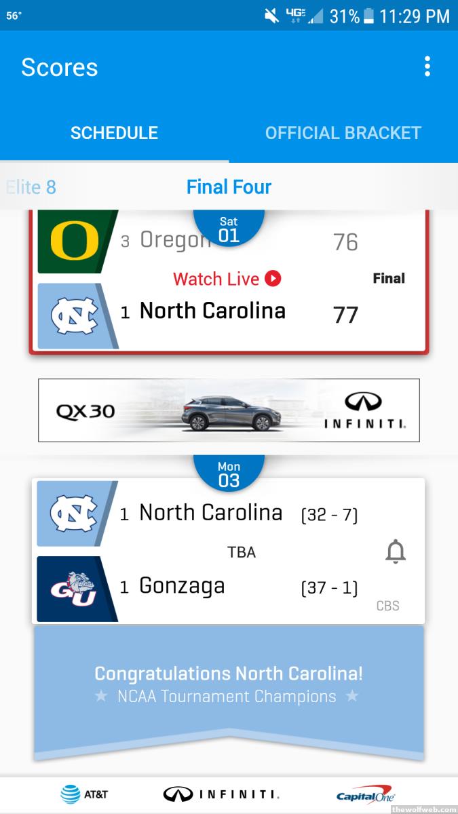
Task: Open the Capital One sponsor logo
Action: pos(365,794)
